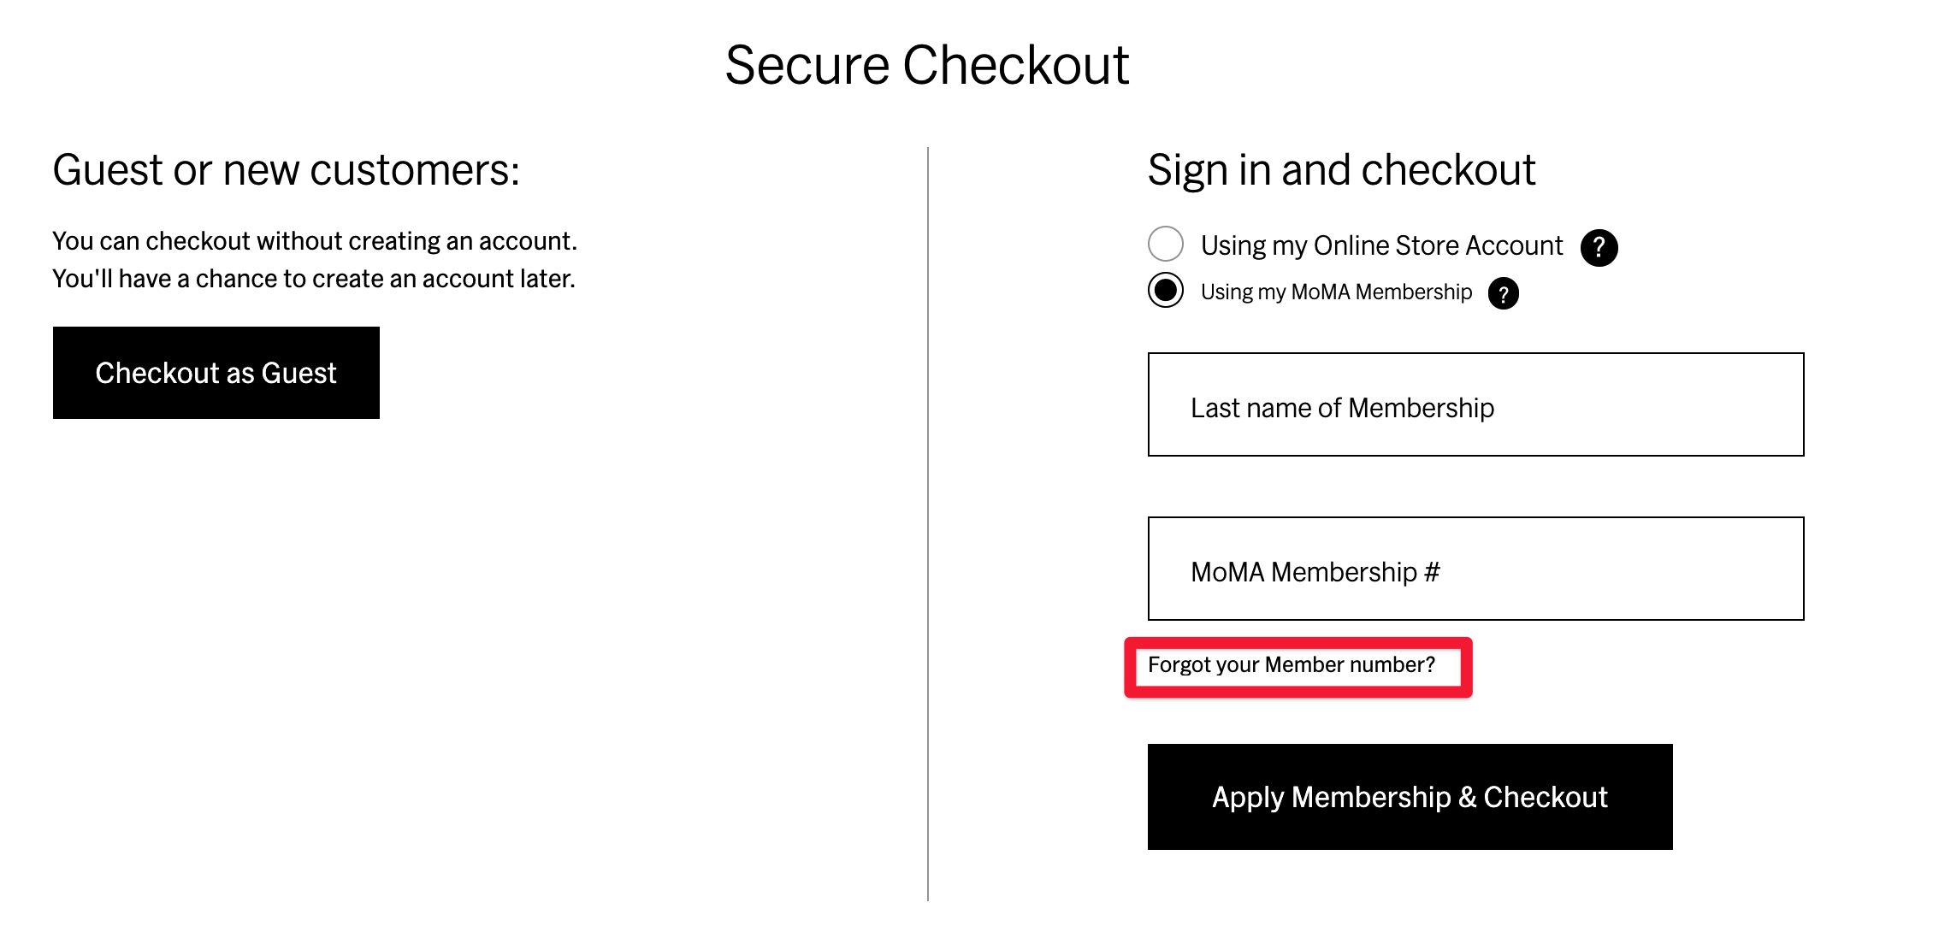
Task: Click the Secure Checkout page heading
Action: pos(927,65)
